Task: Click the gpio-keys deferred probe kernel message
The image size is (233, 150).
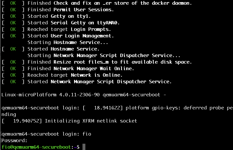Action: click(x=175, y=108)
